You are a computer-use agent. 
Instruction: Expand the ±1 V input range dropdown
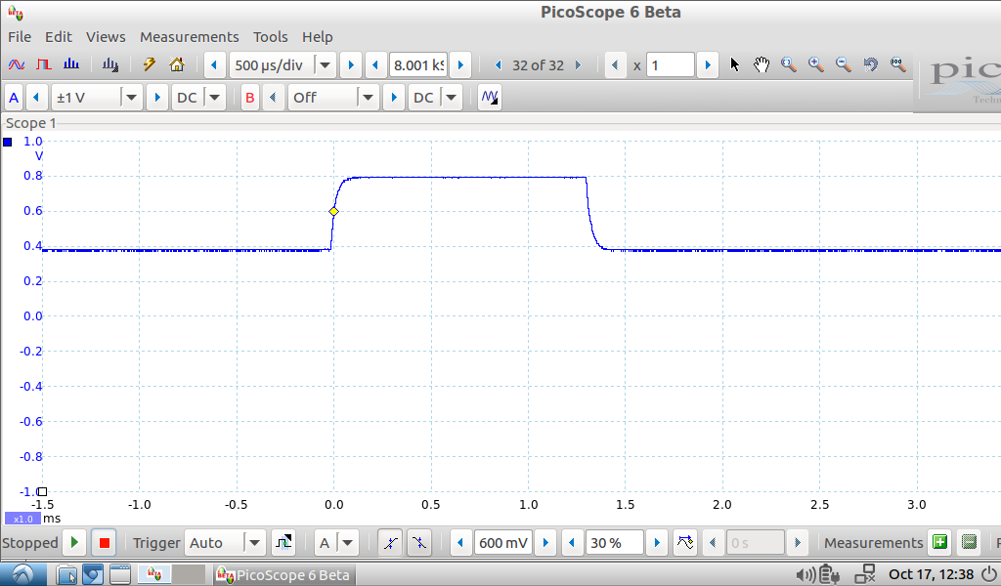[131, 98]
